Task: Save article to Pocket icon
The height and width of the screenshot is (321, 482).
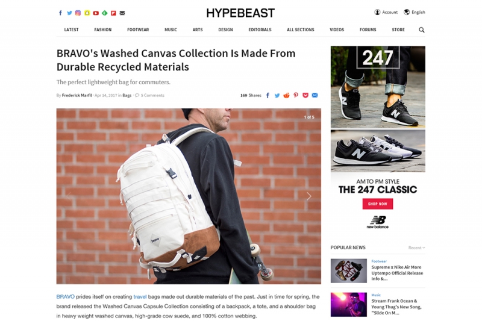Action: coord(305,95)
